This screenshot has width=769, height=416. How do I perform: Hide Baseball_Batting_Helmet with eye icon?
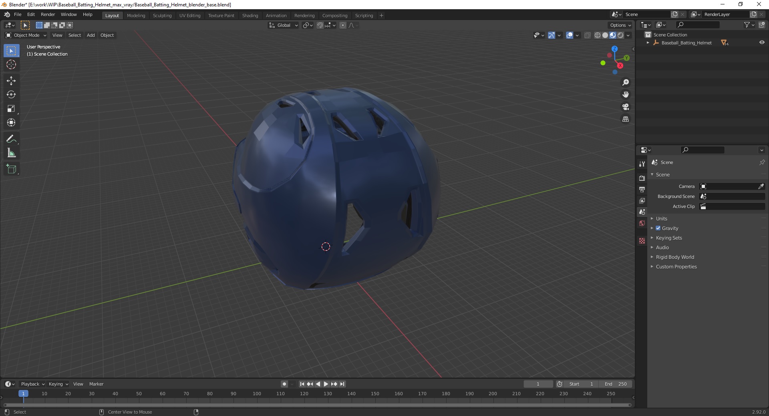762,42
